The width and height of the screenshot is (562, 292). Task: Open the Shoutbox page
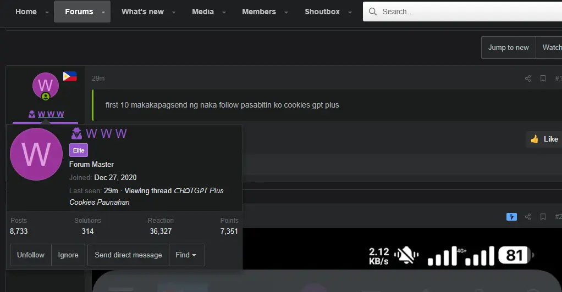(x=322, y=12)
